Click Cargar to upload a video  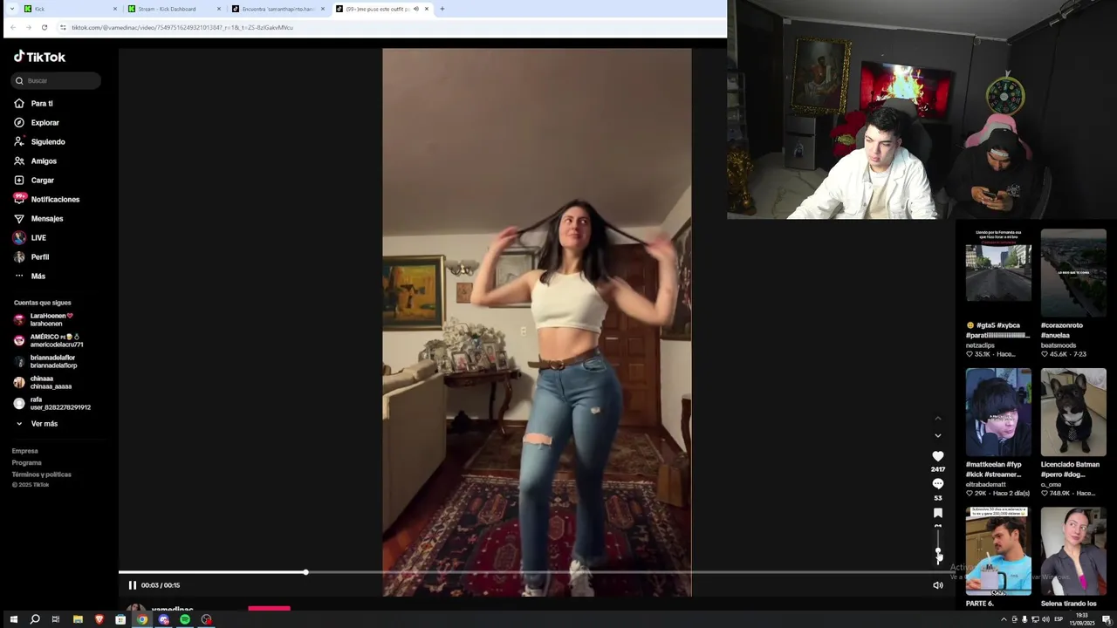pyautogui.click(x=42, y=181)
